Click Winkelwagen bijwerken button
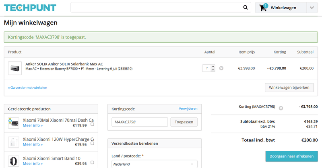The width and height of the screenshot is (322, 168). (x=289, y=87)
